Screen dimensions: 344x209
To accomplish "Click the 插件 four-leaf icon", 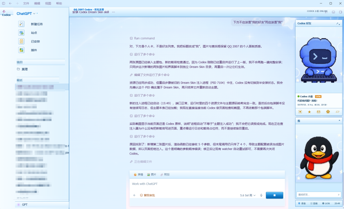I will point(21,50).
